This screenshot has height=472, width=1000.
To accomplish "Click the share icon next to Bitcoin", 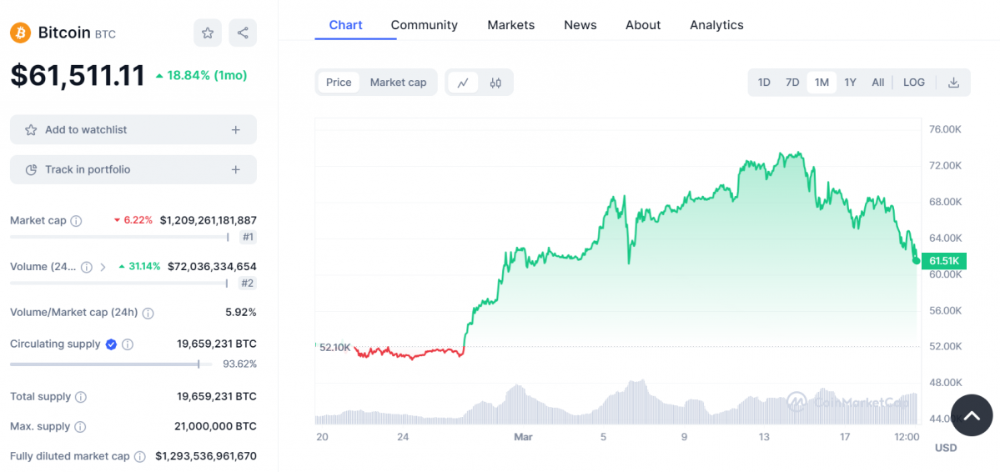I will (x=243, y=33).
